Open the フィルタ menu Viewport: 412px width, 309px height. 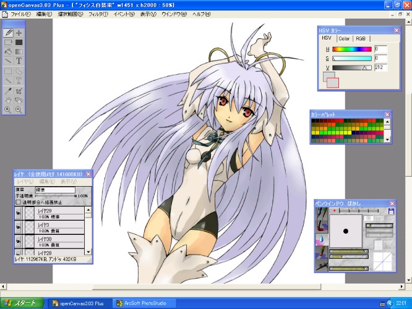98,14
